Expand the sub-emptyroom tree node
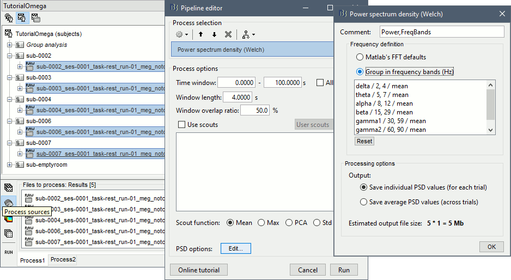 (x=10, y=165)
